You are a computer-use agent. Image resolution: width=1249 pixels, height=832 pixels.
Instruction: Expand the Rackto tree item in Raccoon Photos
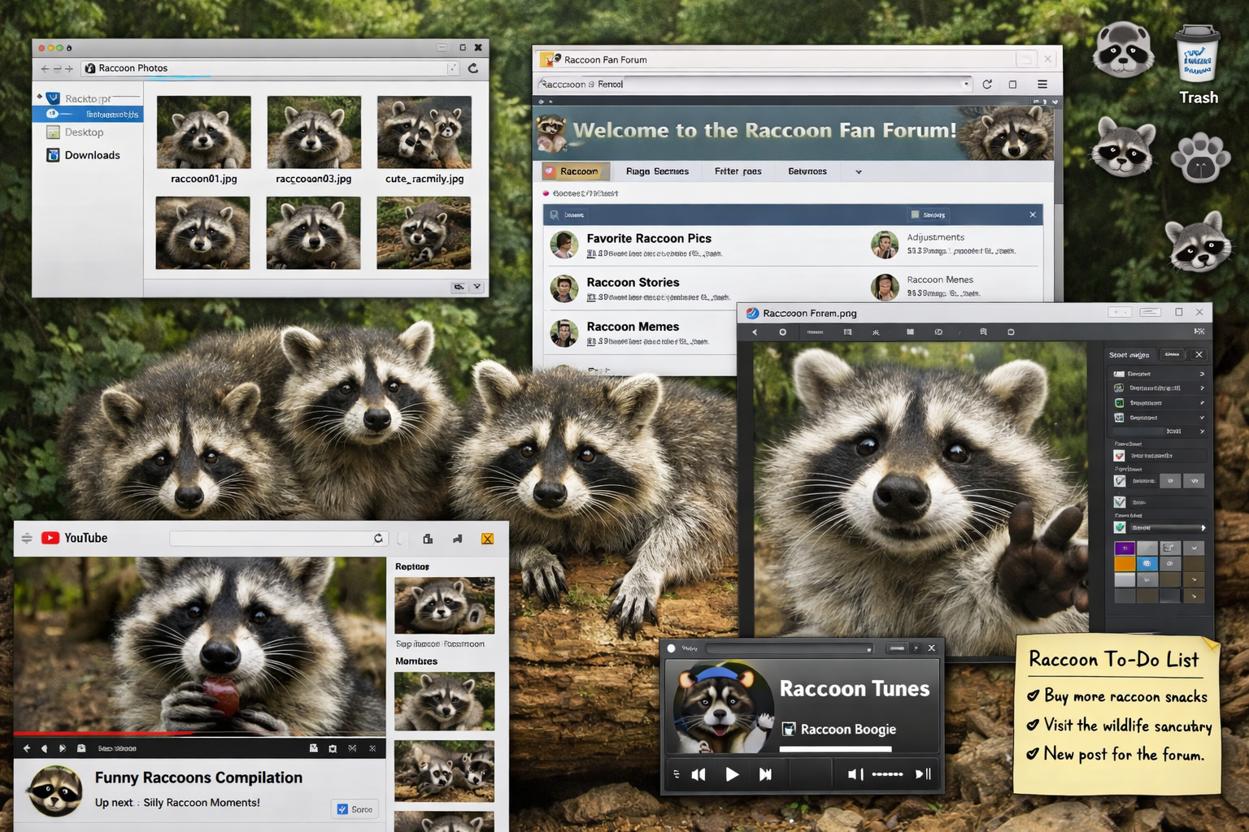tap(39, 97)
